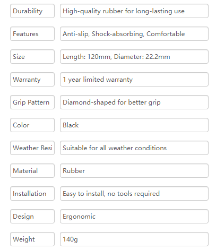The height and width of the screenshot is (250, 216).
Task: Click the Anti-slip, Shock-absorbing value field
Action: tap(134, 34)
